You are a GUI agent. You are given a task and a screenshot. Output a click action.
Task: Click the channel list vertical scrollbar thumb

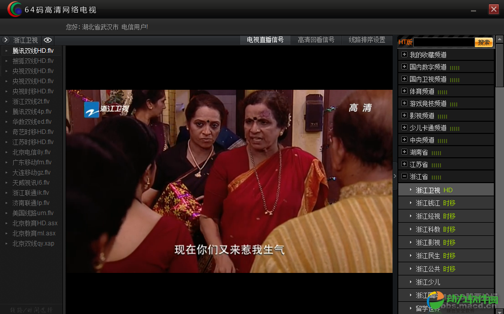pyautogui.click(x=499, y=66)
